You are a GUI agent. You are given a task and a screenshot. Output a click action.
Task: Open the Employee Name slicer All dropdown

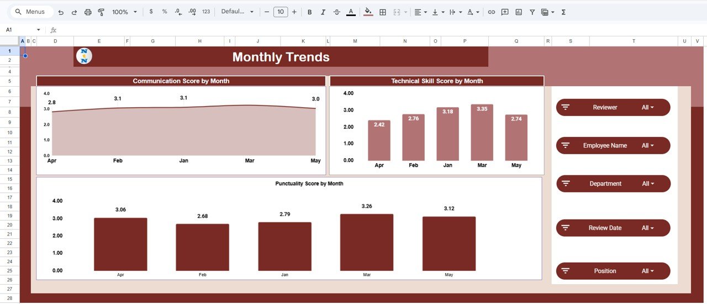(647, 145)
